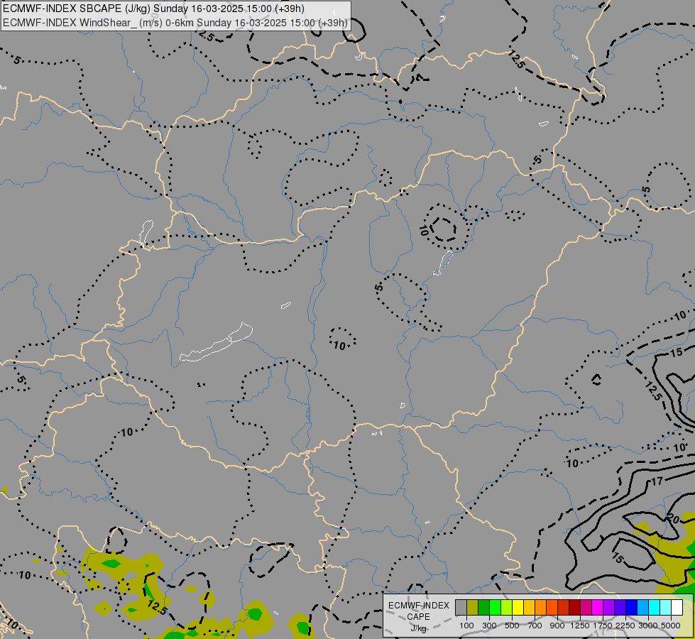Select the amber legend swatch after yellow

(x=529, y=607)
